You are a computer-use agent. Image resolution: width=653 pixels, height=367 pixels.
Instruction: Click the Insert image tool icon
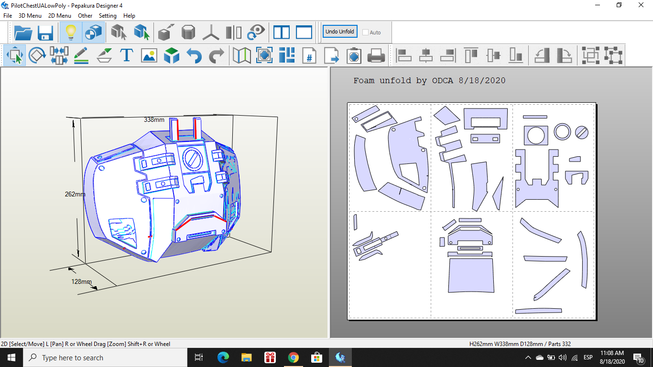pos(149,55)
